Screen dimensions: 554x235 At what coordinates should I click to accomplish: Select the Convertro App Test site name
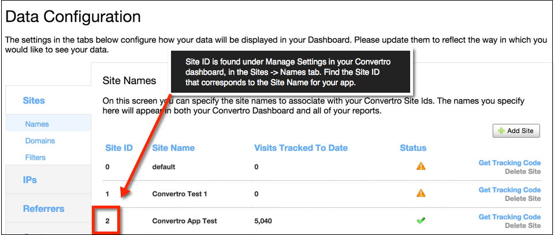click(x=184, y=221)
